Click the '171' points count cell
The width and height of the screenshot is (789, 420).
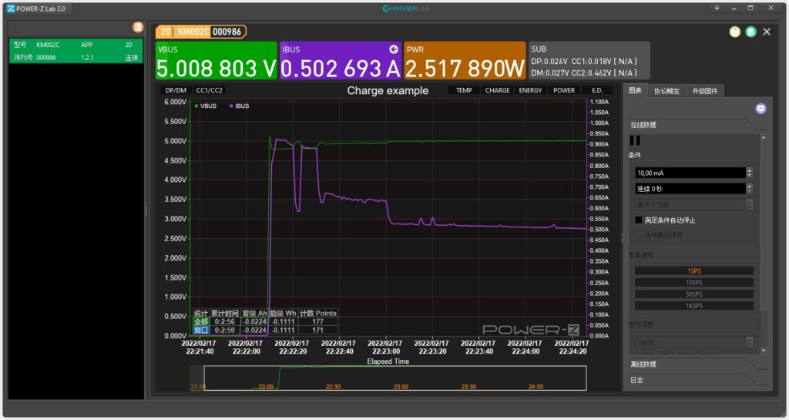pyautogui.click(x=317, y=330)
